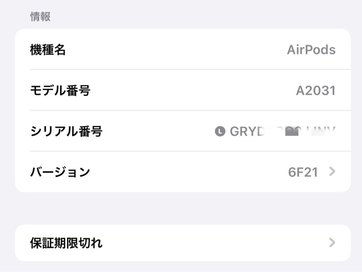
Task: Tap the バージョン row to view 6F21 details
Action: (181, 172)
